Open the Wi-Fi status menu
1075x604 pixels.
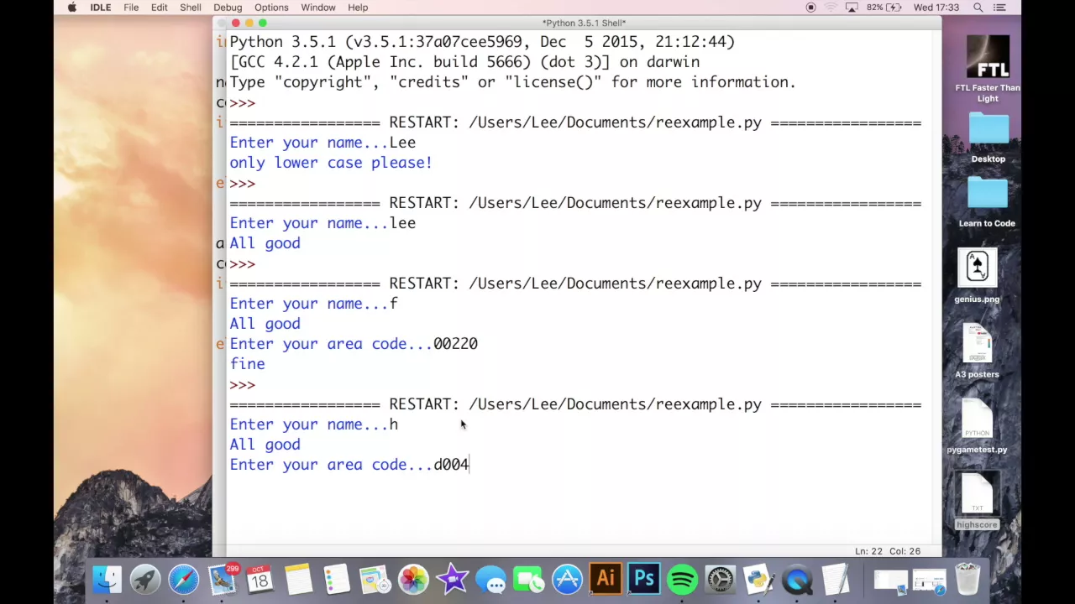(831, 8)
